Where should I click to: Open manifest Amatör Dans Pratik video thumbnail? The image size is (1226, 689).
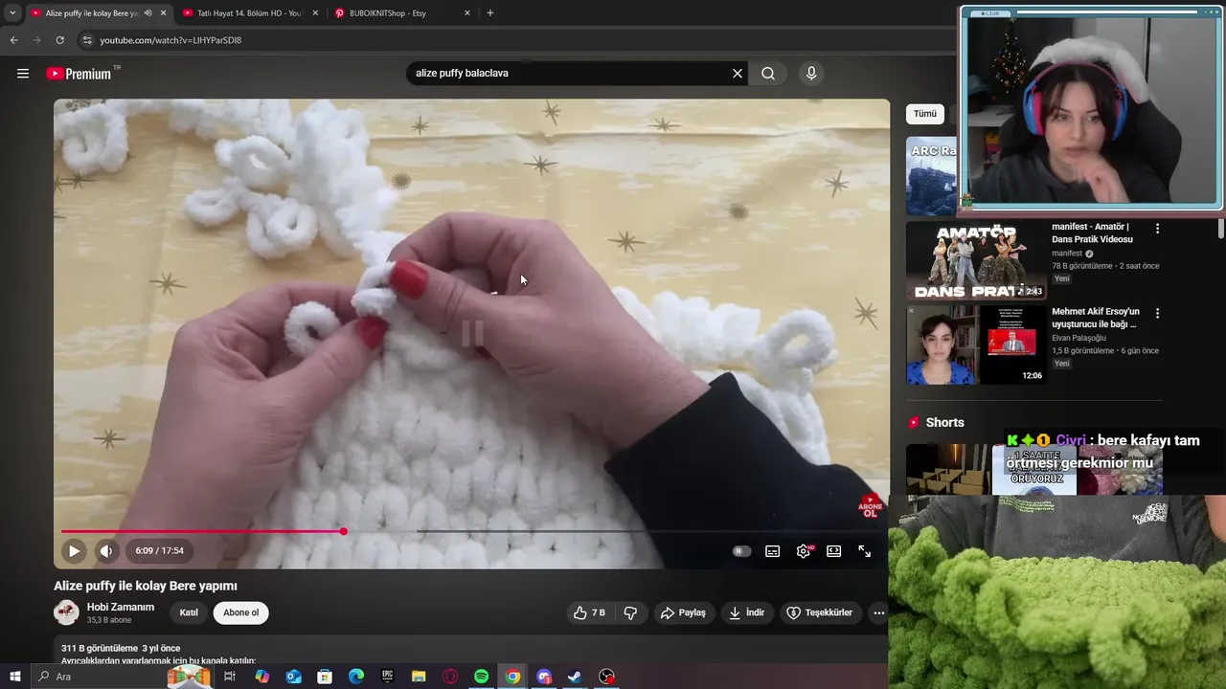(x=976, y=260)
